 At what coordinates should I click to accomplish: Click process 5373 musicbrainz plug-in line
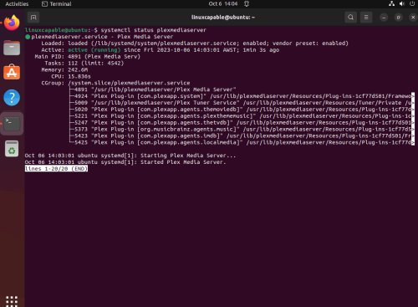[242, 130]
